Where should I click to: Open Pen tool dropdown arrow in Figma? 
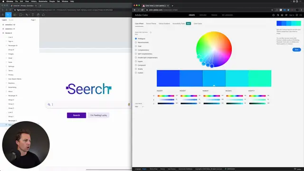[x=29, y=15]
